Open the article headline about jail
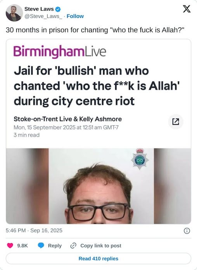Viewport: 197px width, 270px height. 97,86
